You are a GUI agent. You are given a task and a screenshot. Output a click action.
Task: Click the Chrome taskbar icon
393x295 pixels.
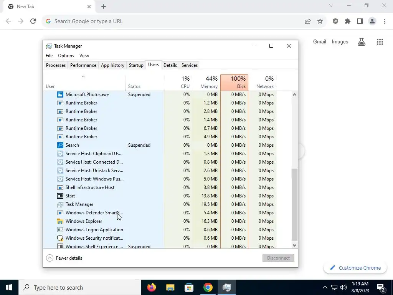click(x=208, y=287)
